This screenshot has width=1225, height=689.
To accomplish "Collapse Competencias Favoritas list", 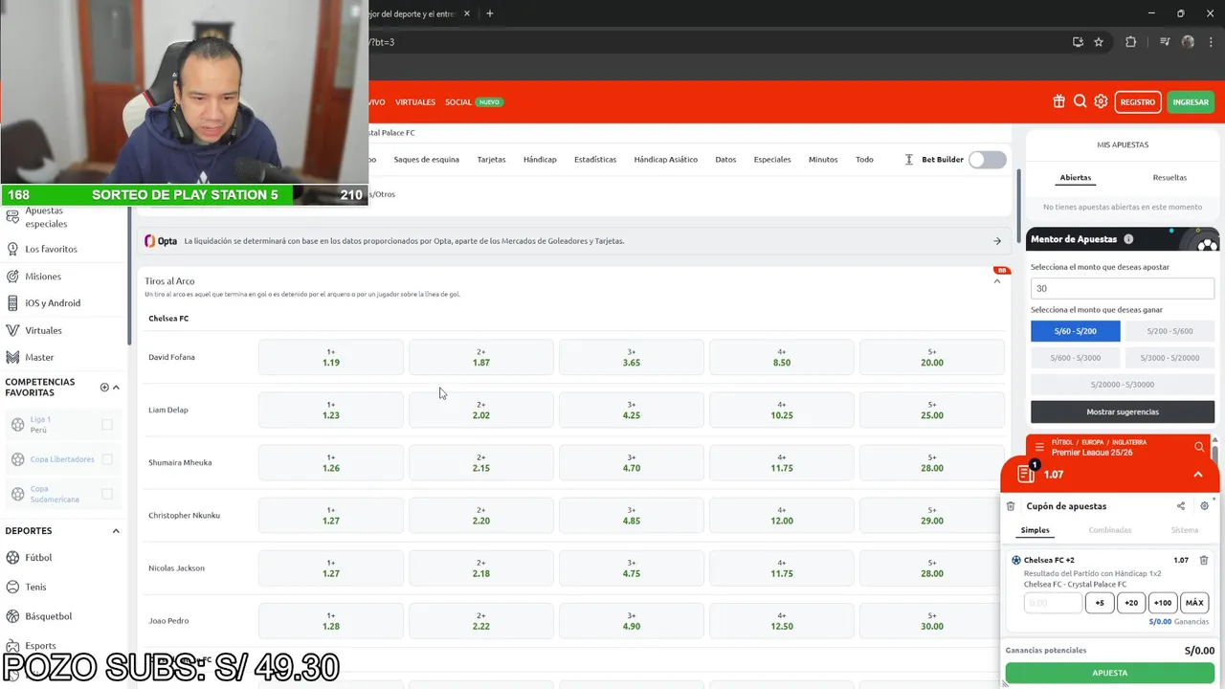I will pyautogui.click(x=116, y=388).
